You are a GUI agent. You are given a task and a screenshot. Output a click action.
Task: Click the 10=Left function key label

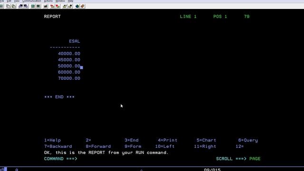pyautogui.click(x=165, y=146)
